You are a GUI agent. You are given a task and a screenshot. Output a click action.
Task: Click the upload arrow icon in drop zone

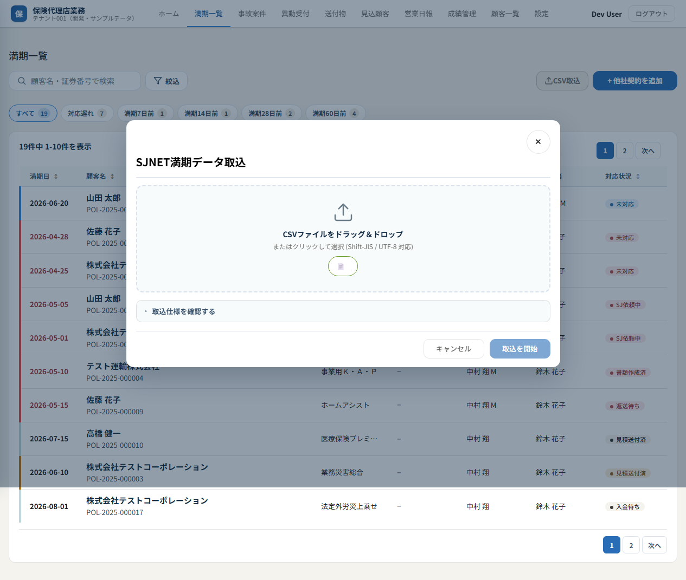click(x=343, y=212)
